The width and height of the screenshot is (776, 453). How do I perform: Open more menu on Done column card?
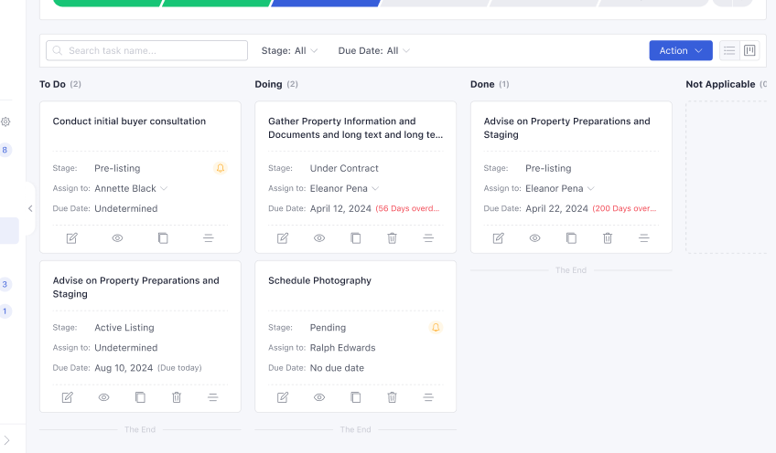[644, 238]
